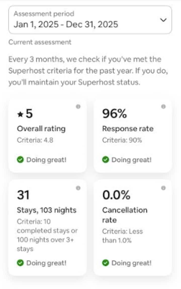Open the Assessment period dropdown

(x=90, y=20)
